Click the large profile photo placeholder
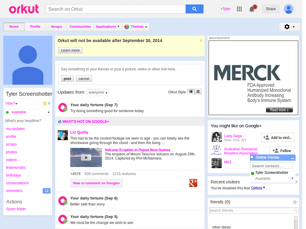This screenshot has width=306, height=229. tap(28, 60)
